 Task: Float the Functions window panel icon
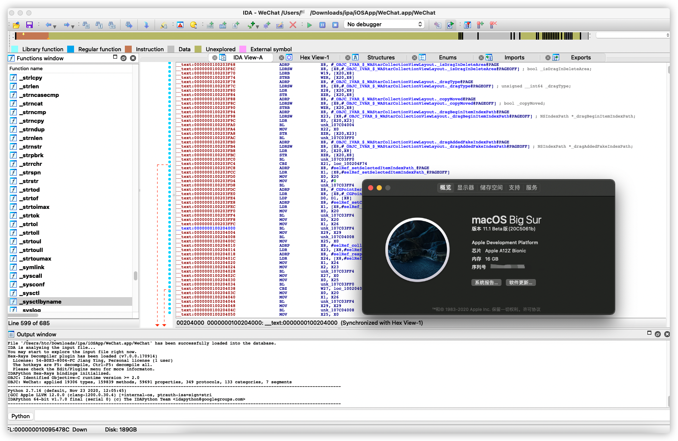[x=124, y=58]
